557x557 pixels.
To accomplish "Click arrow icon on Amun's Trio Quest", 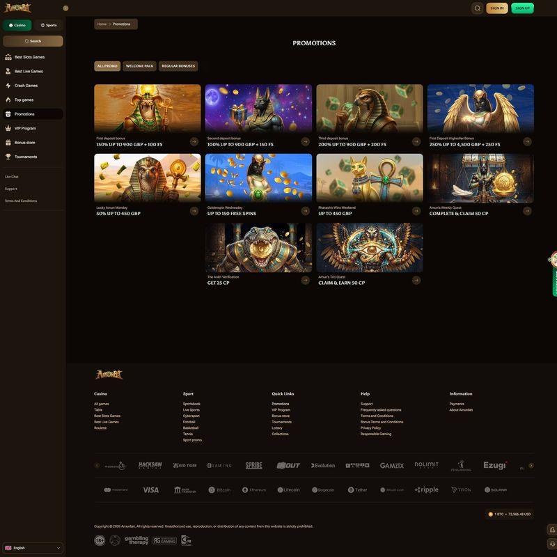I will coord(416,281).
